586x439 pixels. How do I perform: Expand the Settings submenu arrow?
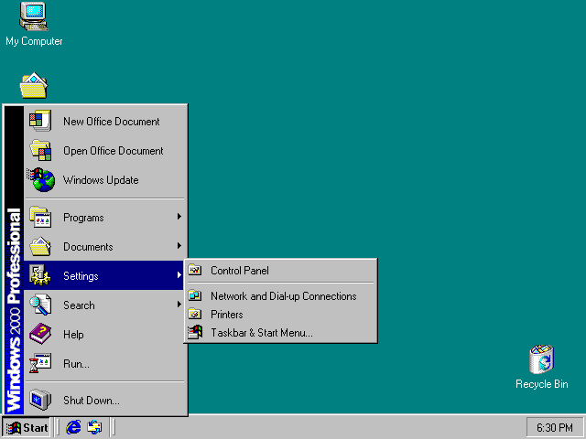(179, 275)
